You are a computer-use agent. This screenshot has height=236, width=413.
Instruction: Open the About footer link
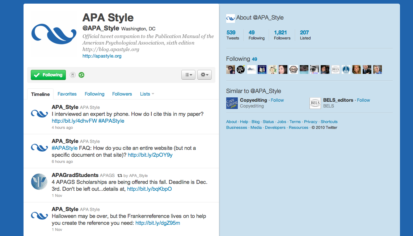tap(232, 122)
